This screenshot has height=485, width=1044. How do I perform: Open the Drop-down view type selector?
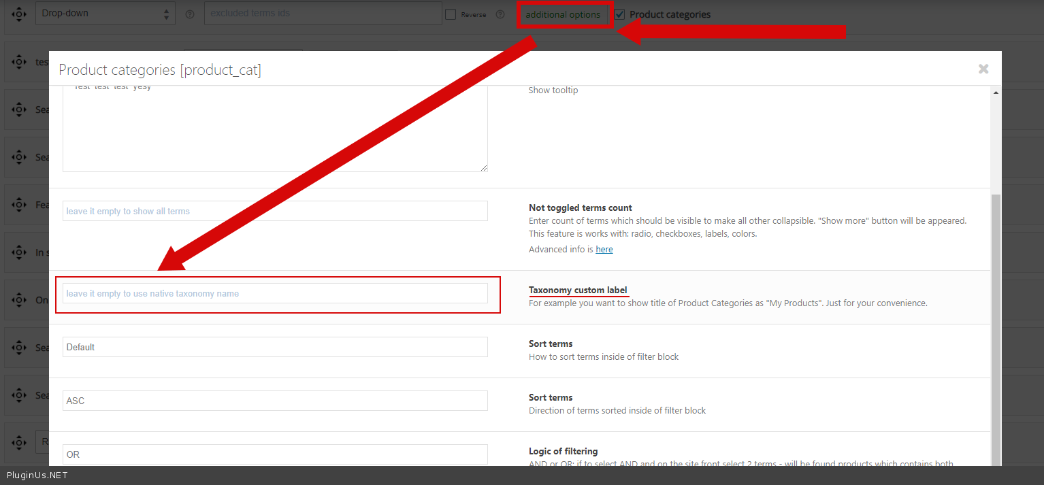point(105,14)
